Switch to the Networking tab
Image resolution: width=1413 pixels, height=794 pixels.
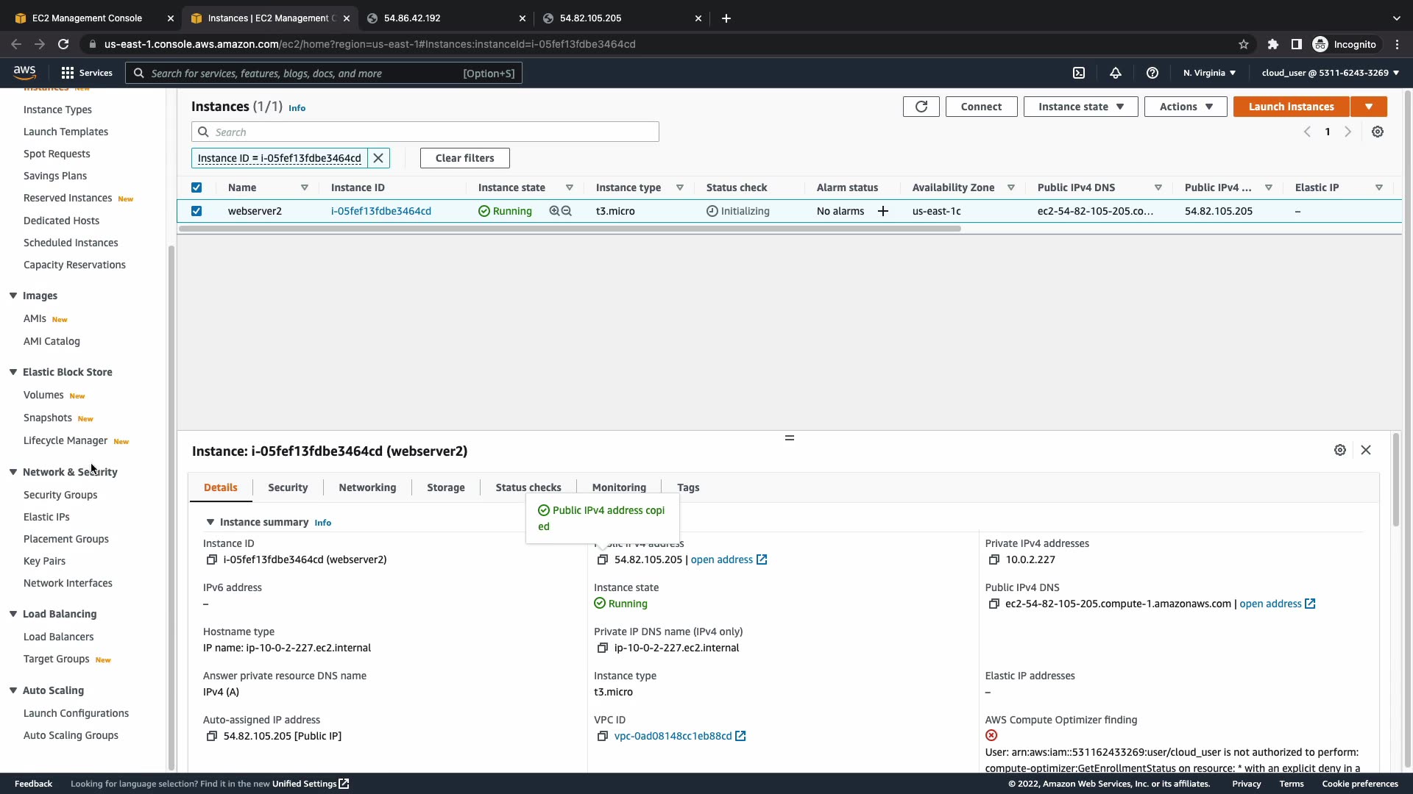point(367,487)
